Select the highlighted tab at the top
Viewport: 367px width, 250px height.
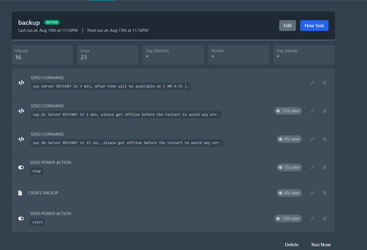(x=102, y=1)
